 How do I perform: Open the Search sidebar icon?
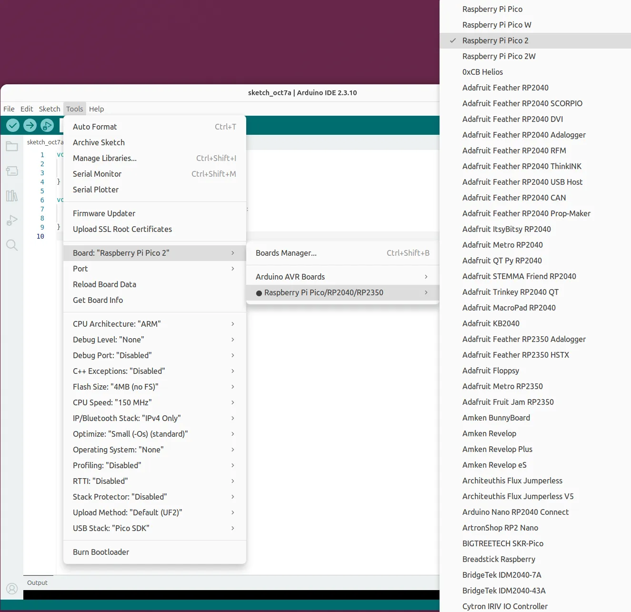pyautogui.click(x=12, y=245)
